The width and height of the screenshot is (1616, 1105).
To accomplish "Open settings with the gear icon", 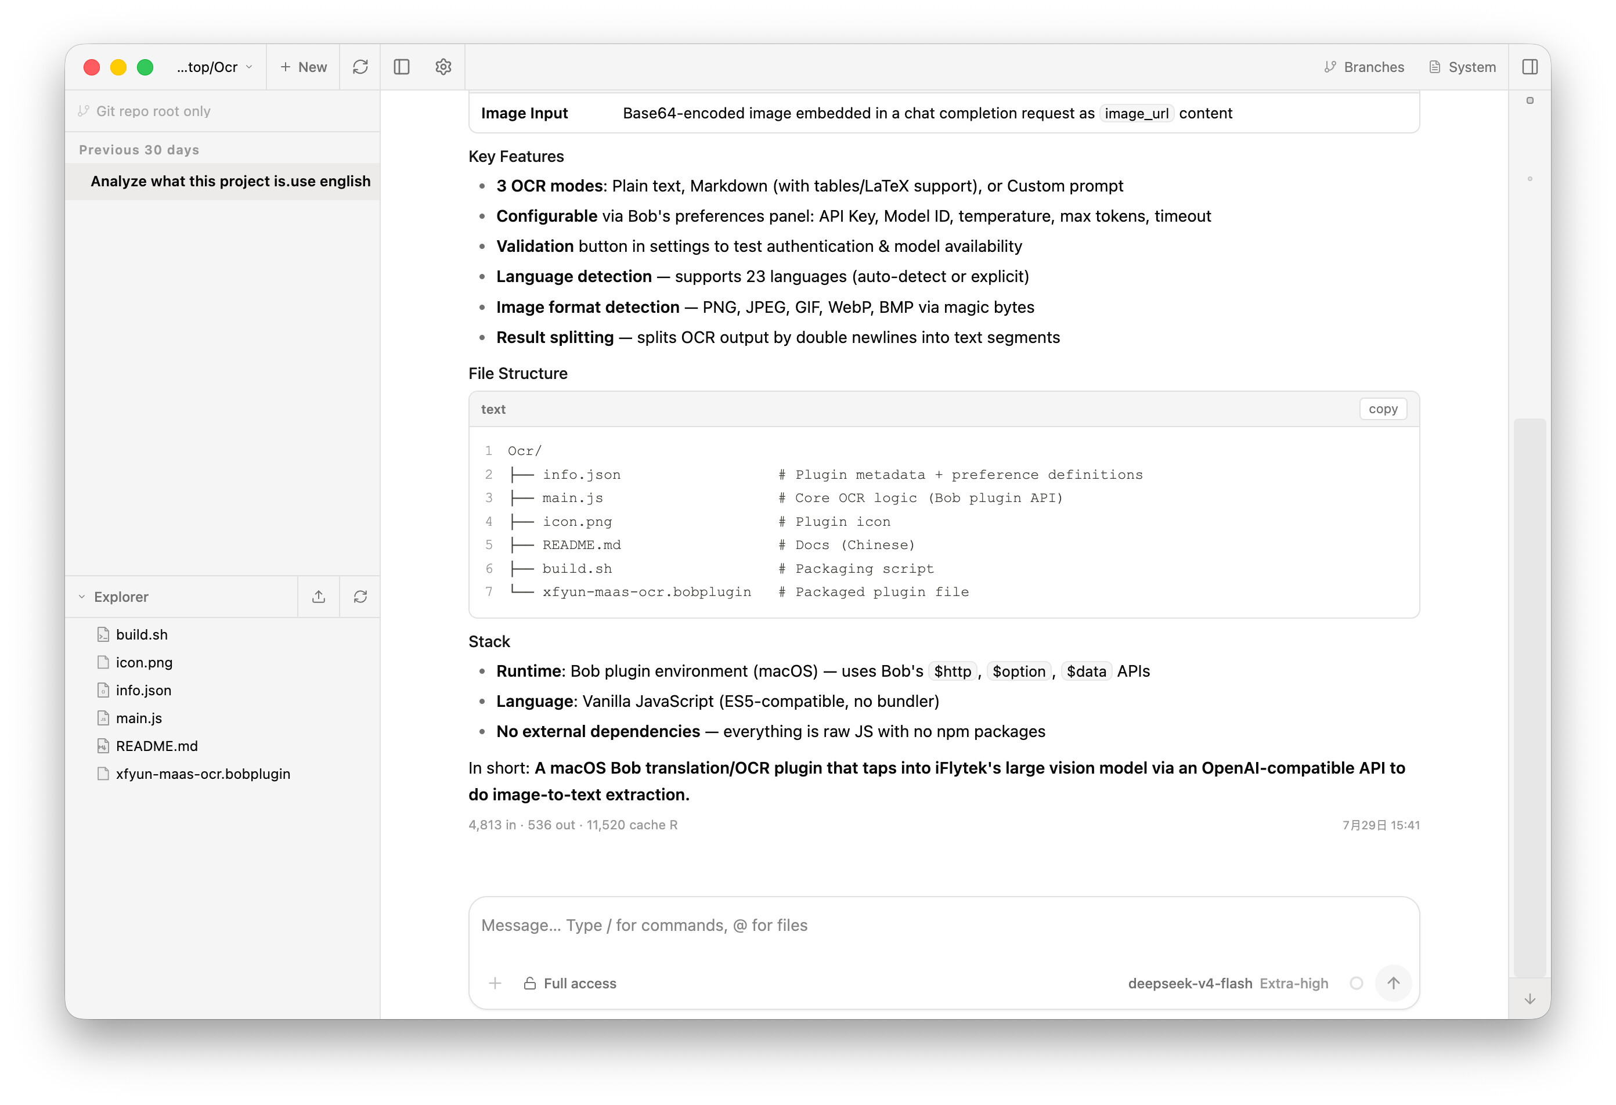I will tap(443, 67).
